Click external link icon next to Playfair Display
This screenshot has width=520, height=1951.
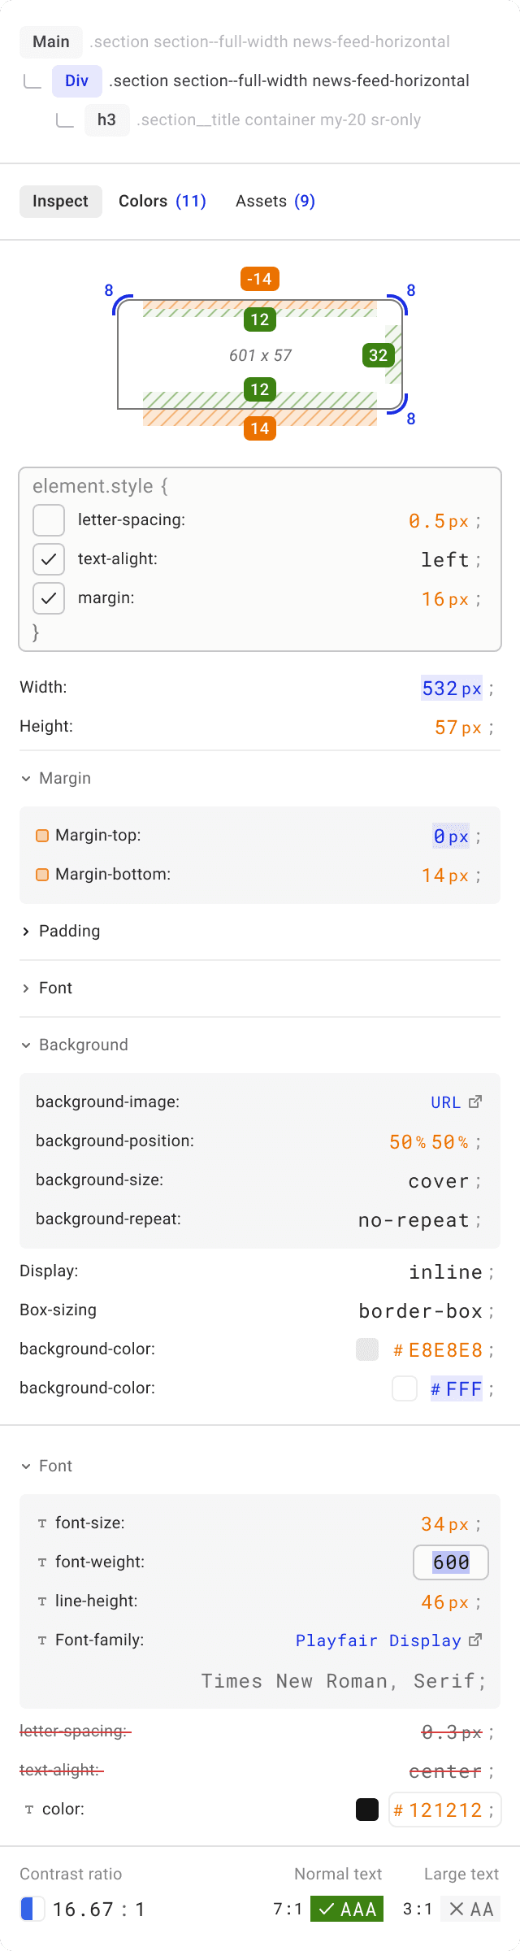coord(475,1640)
